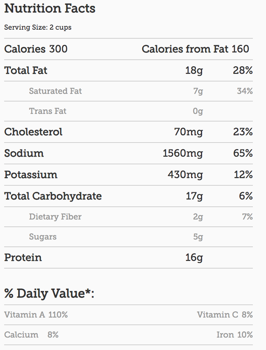
Task: Click the Sugars 5g amount
Action: point(198,237)
